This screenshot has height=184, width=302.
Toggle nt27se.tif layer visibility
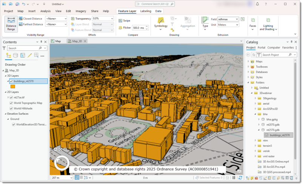11,97
